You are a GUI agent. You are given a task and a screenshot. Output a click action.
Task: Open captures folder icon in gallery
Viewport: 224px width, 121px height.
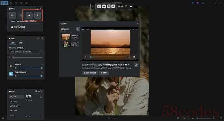78,29
